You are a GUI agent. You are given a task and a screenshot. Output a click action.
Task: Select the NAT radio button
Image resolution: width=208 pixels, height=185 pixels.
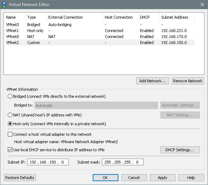[10, 115]
